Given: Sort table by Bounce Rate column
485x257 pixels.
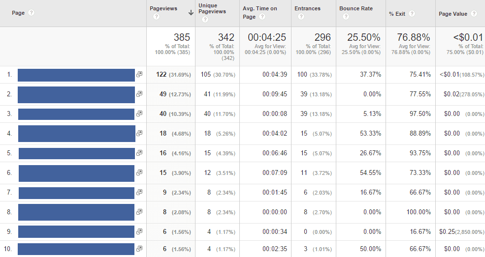Looking at the screenshot, I should [x=356, y=8].
